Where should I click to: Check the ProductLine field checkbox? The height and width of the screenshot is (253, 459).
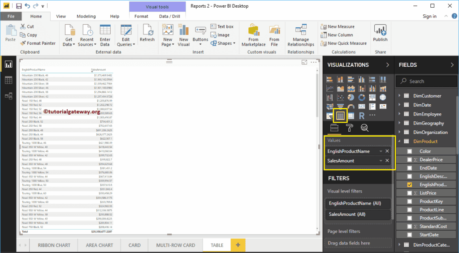[x=410, y=210]
